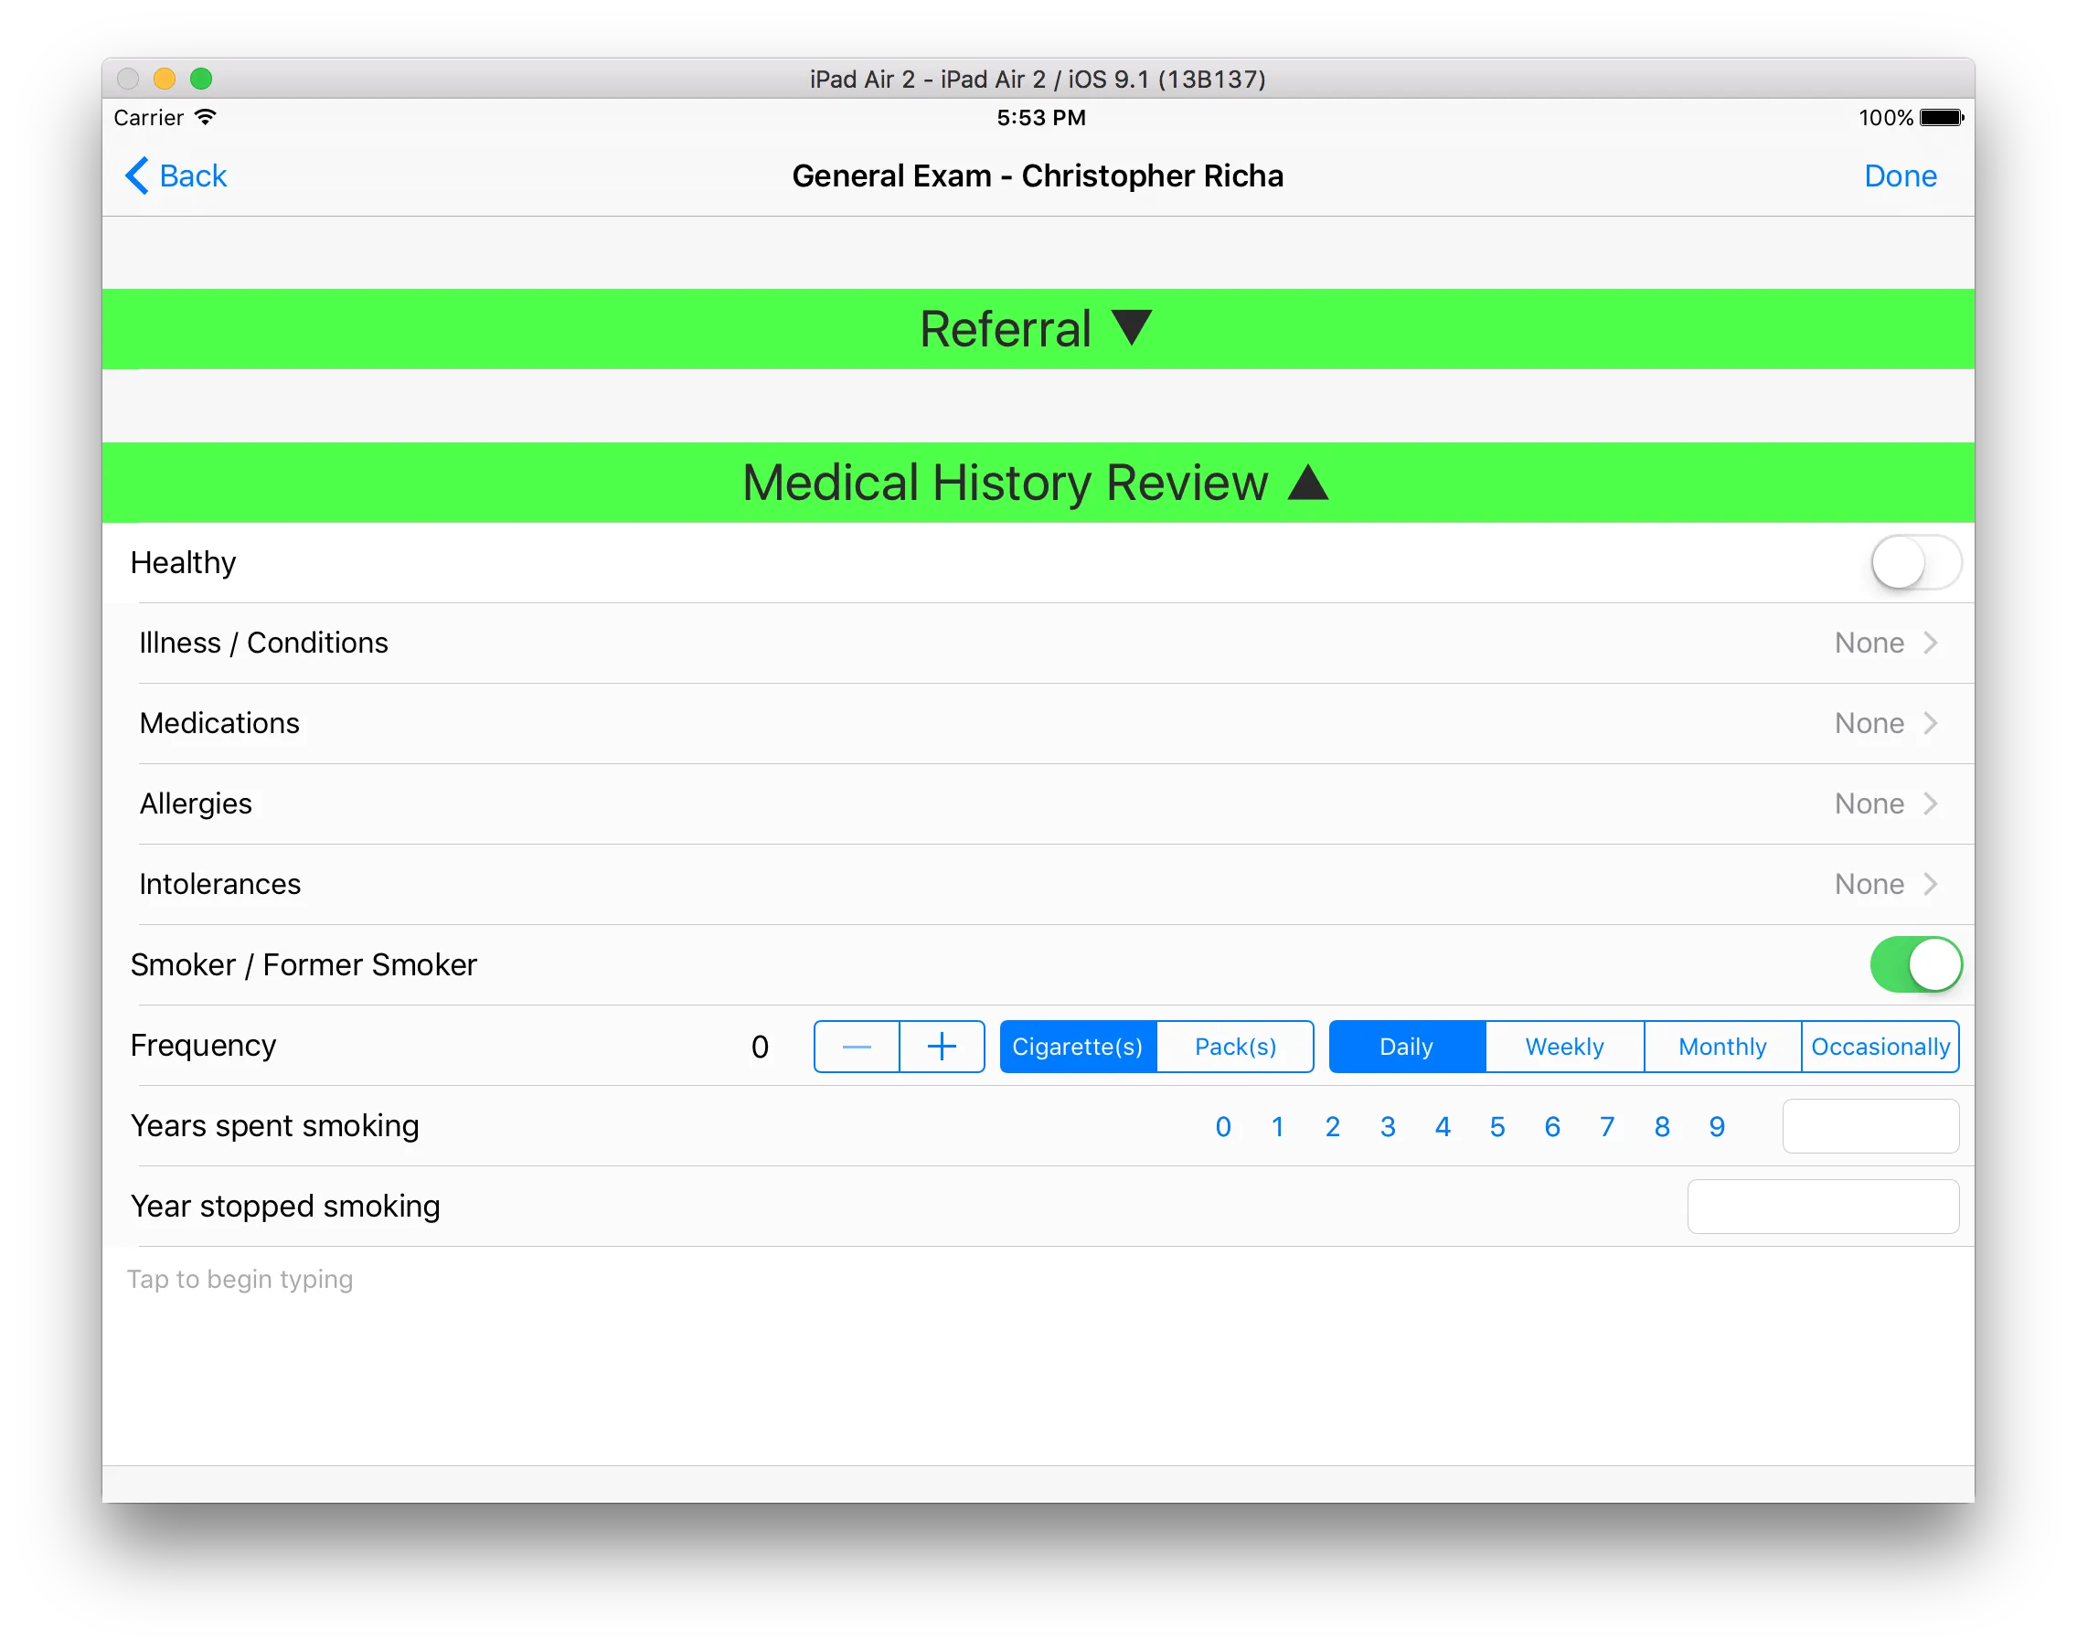Viewport: 2077px width, 1649px height.
Task: Toggle the Healthy switch on
Action: [x=1914, y=562]
